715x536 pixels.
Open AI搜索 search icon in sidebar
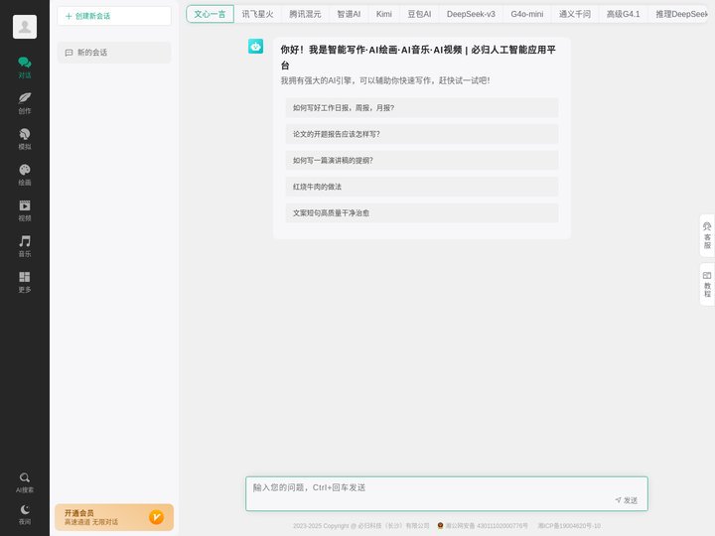click(x=25, y=482)
